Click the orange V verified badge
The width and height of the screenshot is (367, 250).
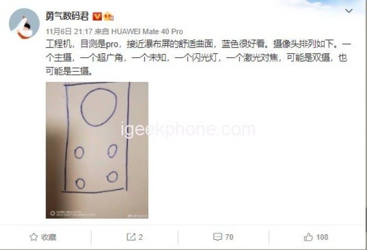coord(97,16)
